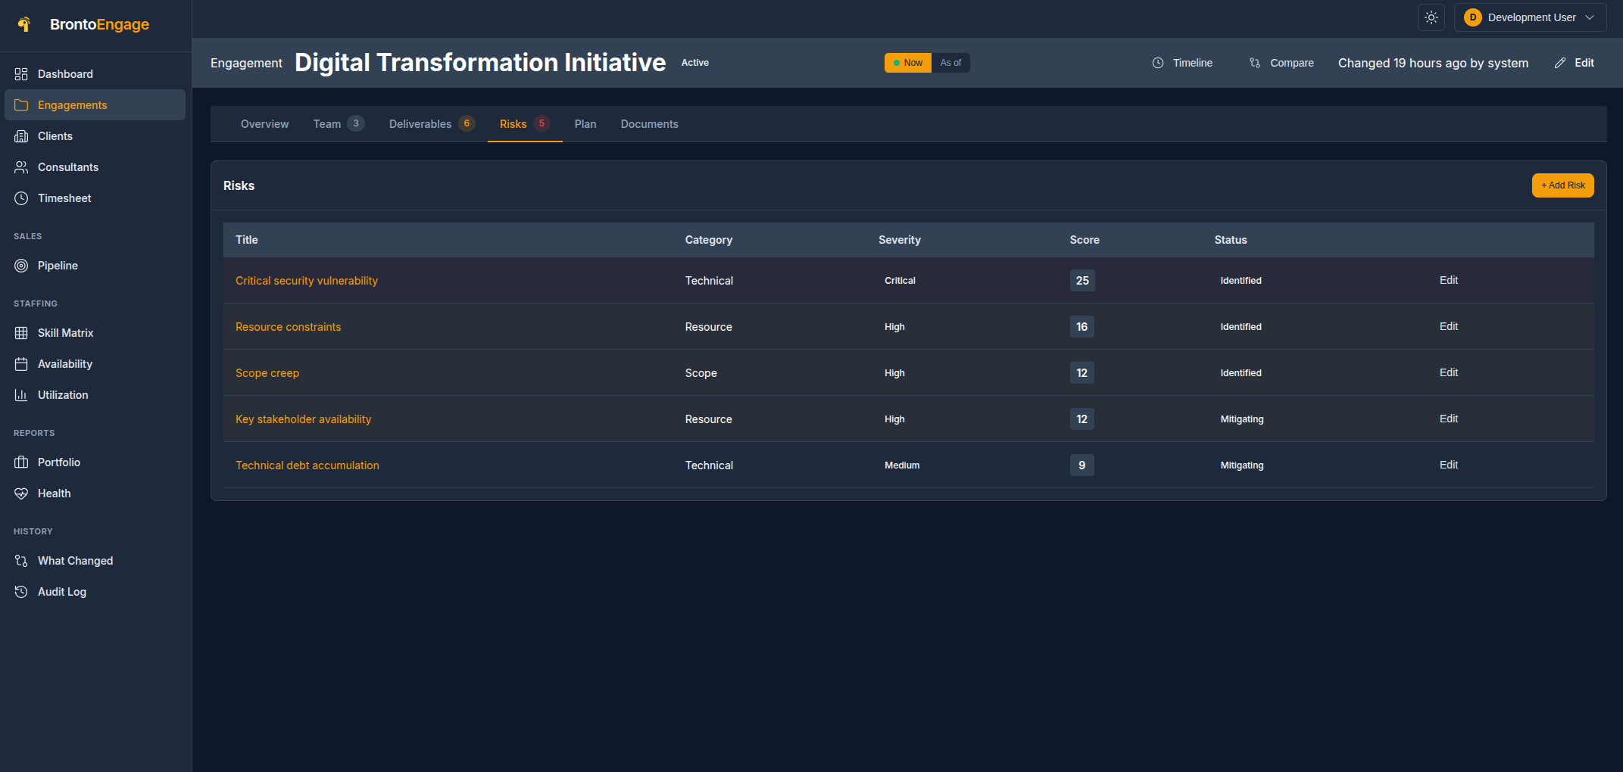Viewport: 1623px width, 772px height.
Task: Edit the Critical security vulnerability risk
Action: point(1448,280)
